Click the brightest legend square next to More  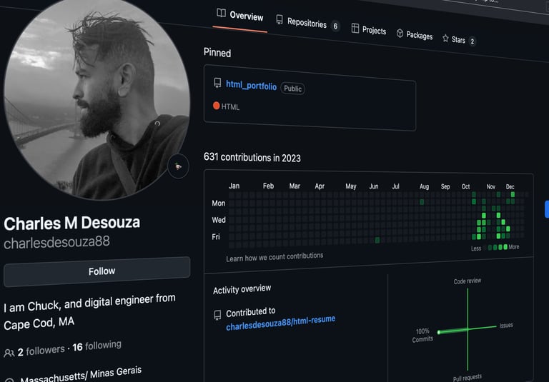pyautogui.click(x=505, y=247)
